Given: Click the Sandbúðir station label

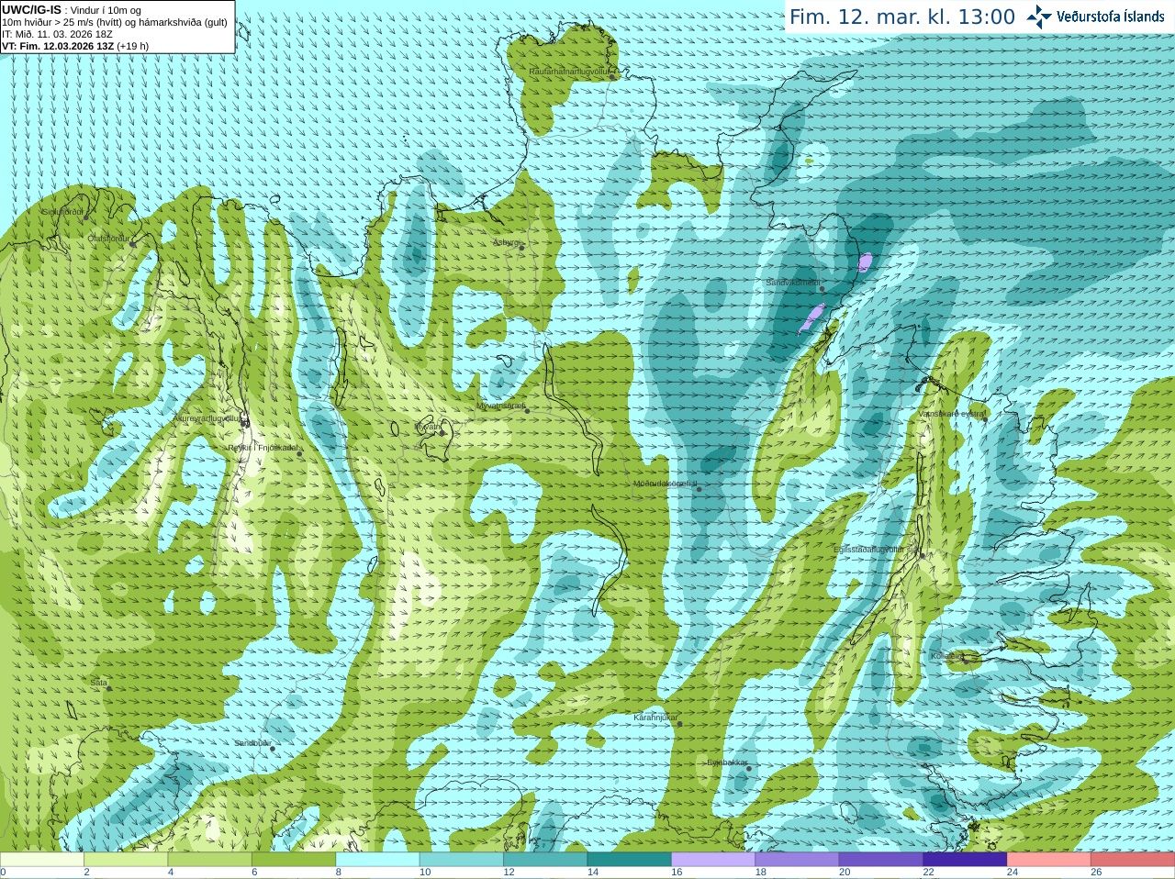Looking at the screenshot, I should 252,743.
